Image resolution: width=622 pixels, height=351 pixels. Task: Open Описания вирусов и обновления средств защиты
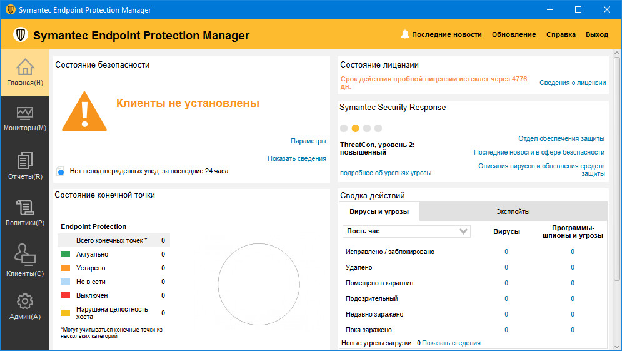541,170
